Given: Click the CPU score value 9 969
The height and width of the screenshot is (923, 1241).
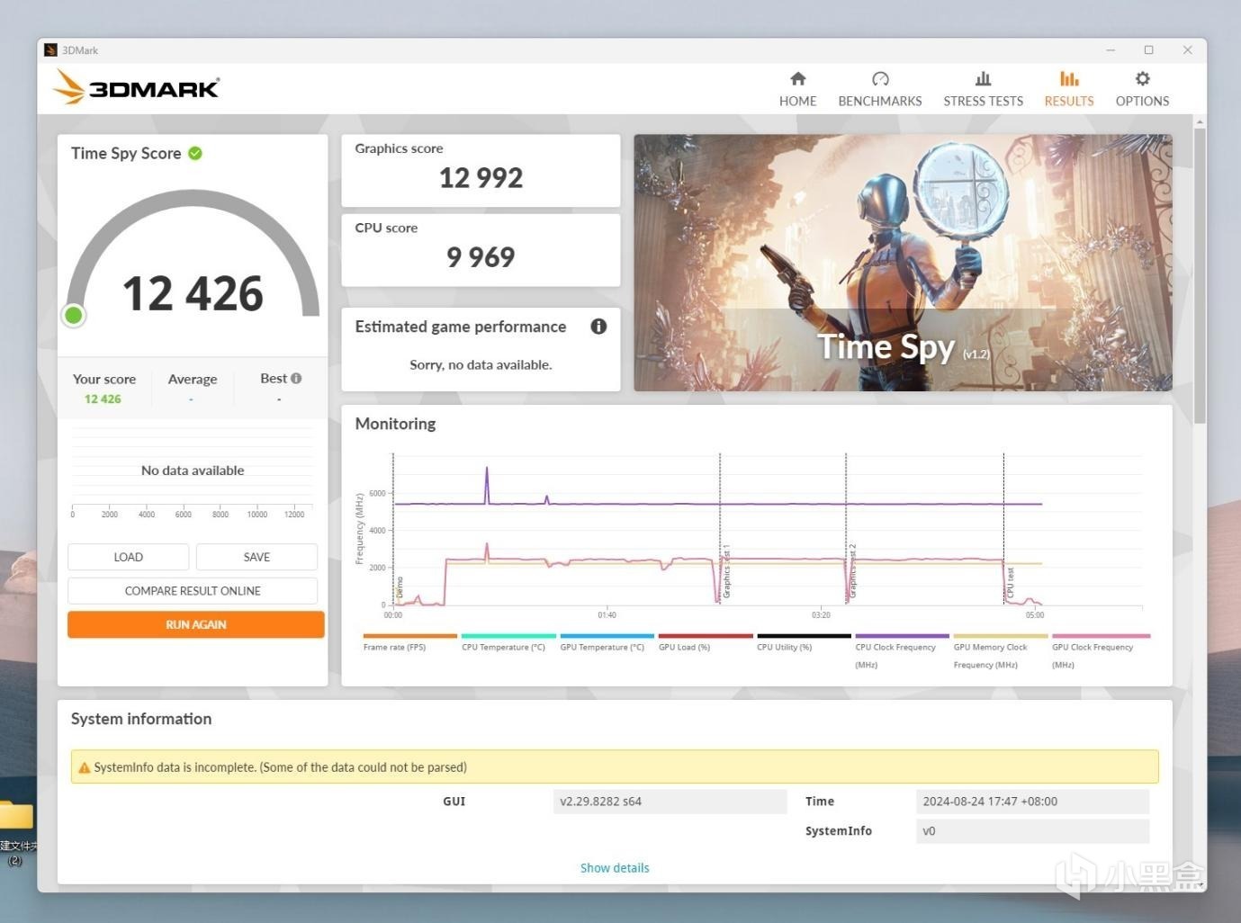Looking at the screenshot, I should point(481,257).
